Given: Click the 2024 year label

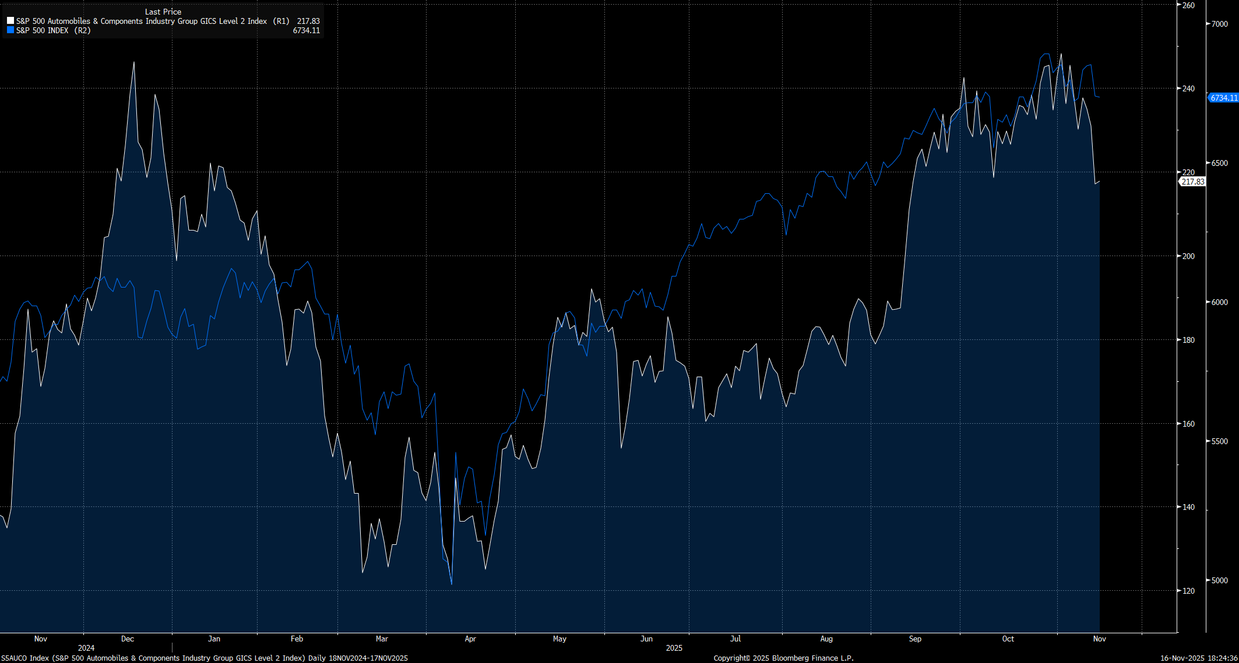Looking at the screenshot, I should (x=86, y=648).
